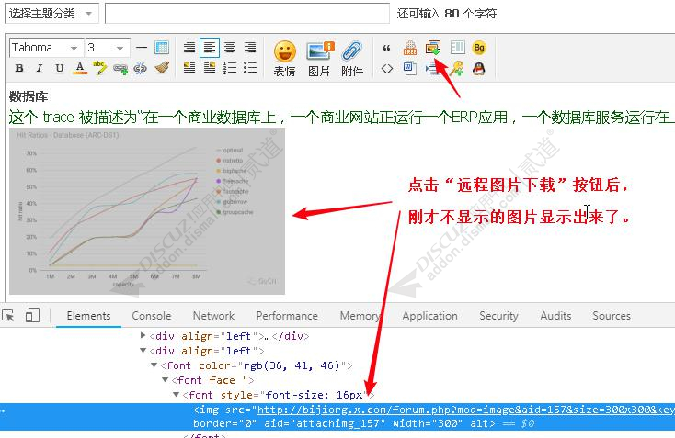The height and width of the screenshot is (438, 675).
Task: Toggle underline formatting
Action: click(60, 68)
